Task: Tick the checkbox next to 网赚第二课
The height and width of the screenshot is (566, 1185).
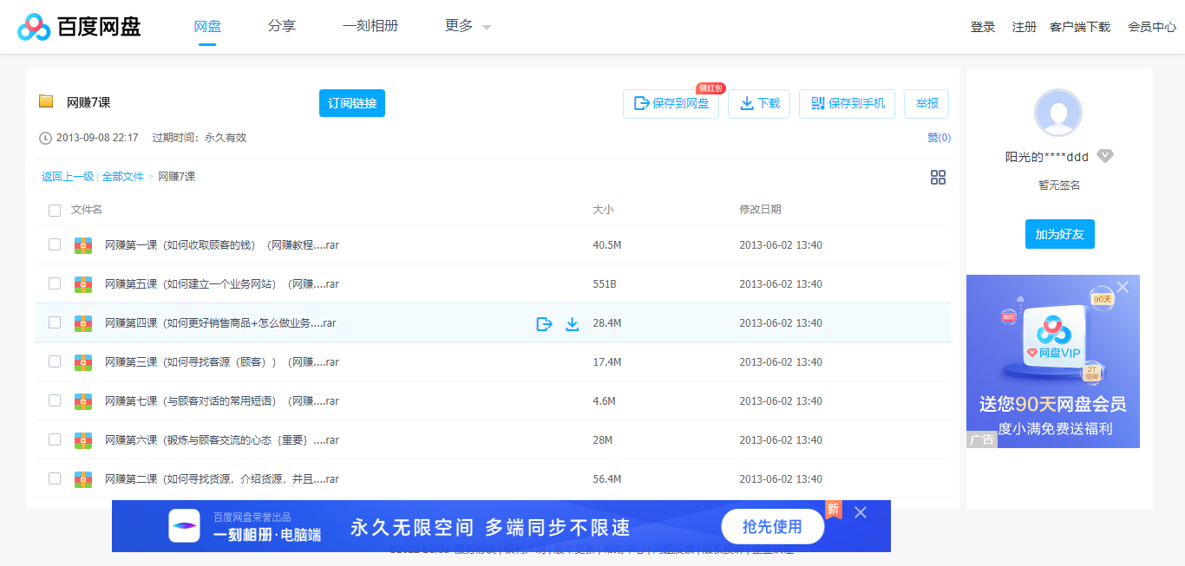Action: pyautogui.click(x=55, y=478)
